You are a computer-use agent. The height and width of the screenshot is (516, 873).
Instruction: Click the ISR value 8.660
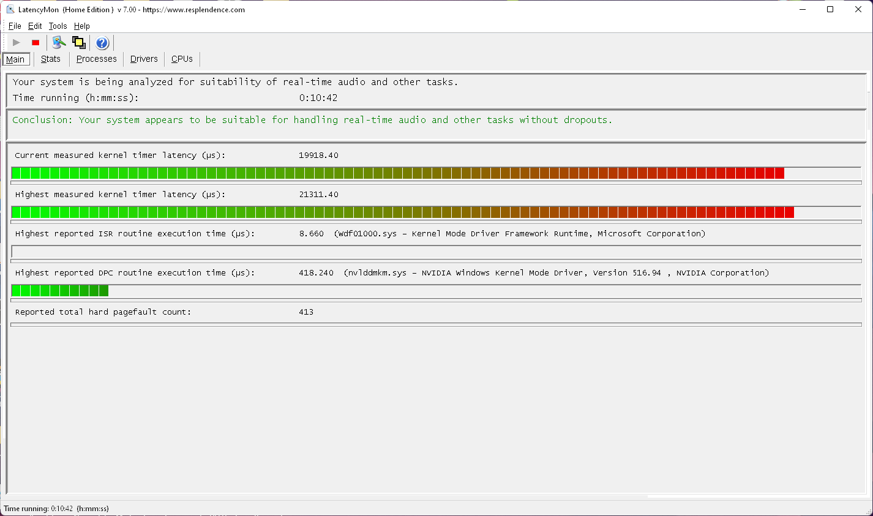[x=312, y=234]
